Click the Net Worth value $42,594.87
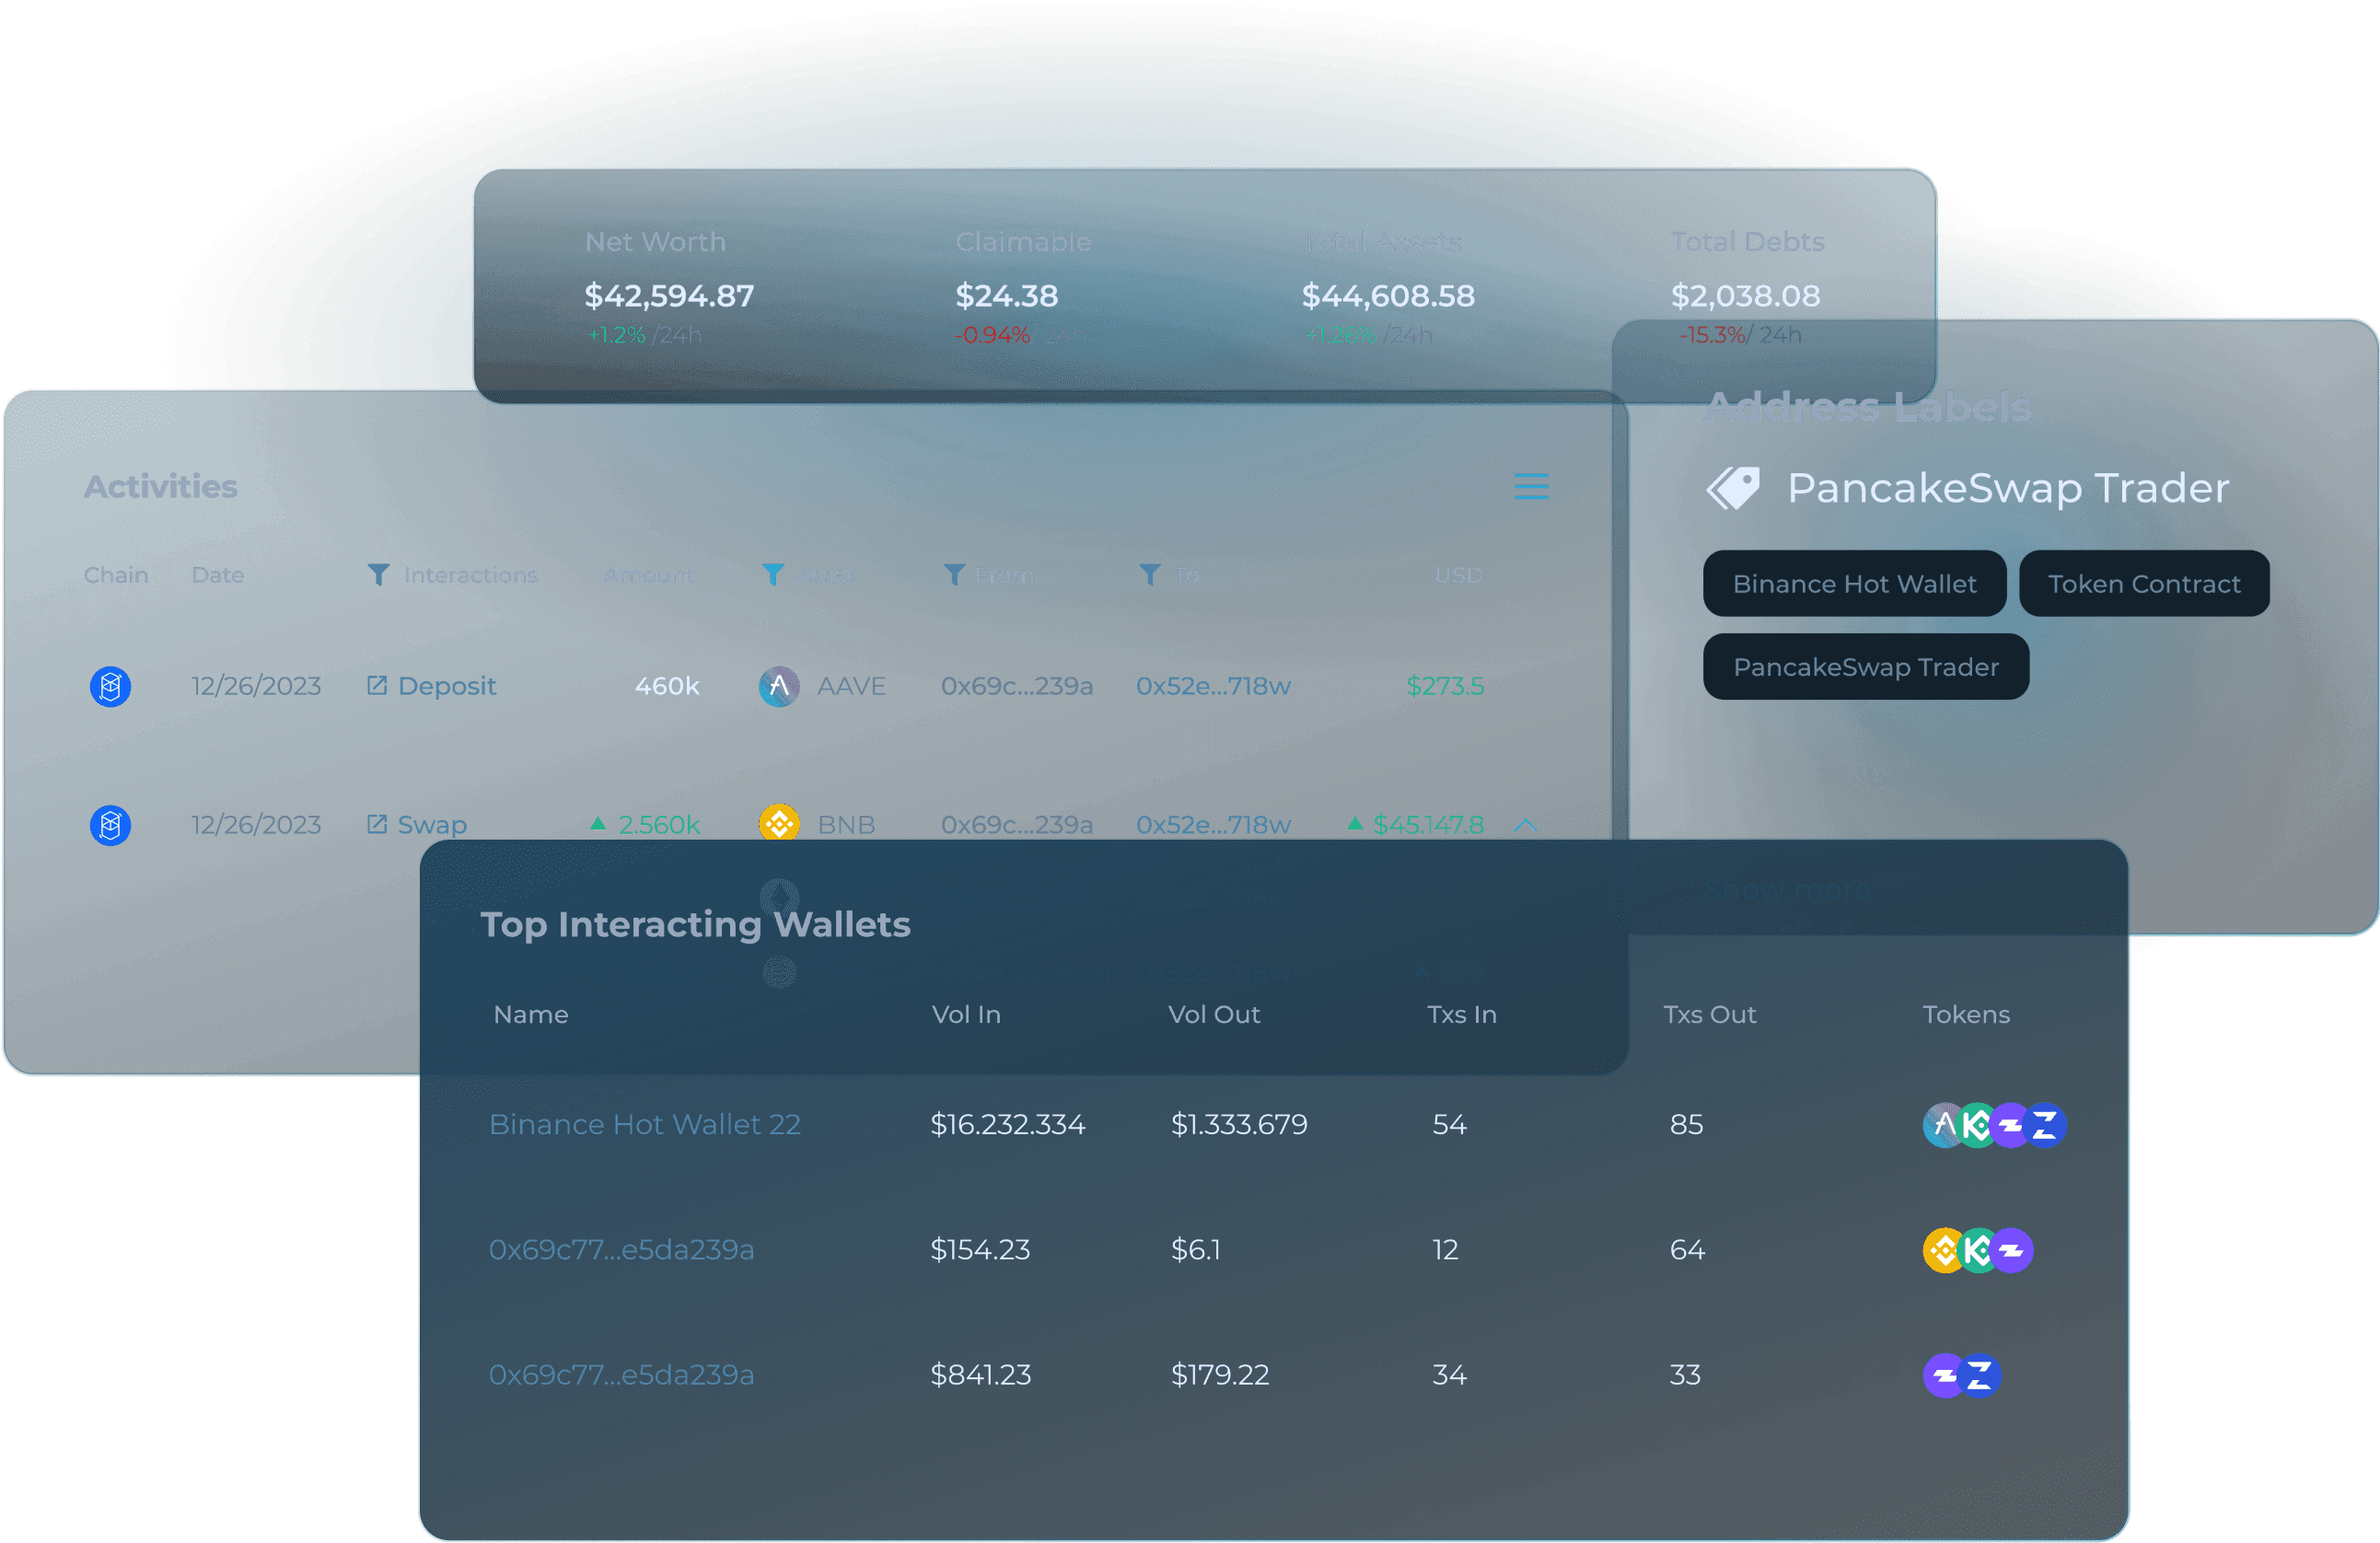 669,296
